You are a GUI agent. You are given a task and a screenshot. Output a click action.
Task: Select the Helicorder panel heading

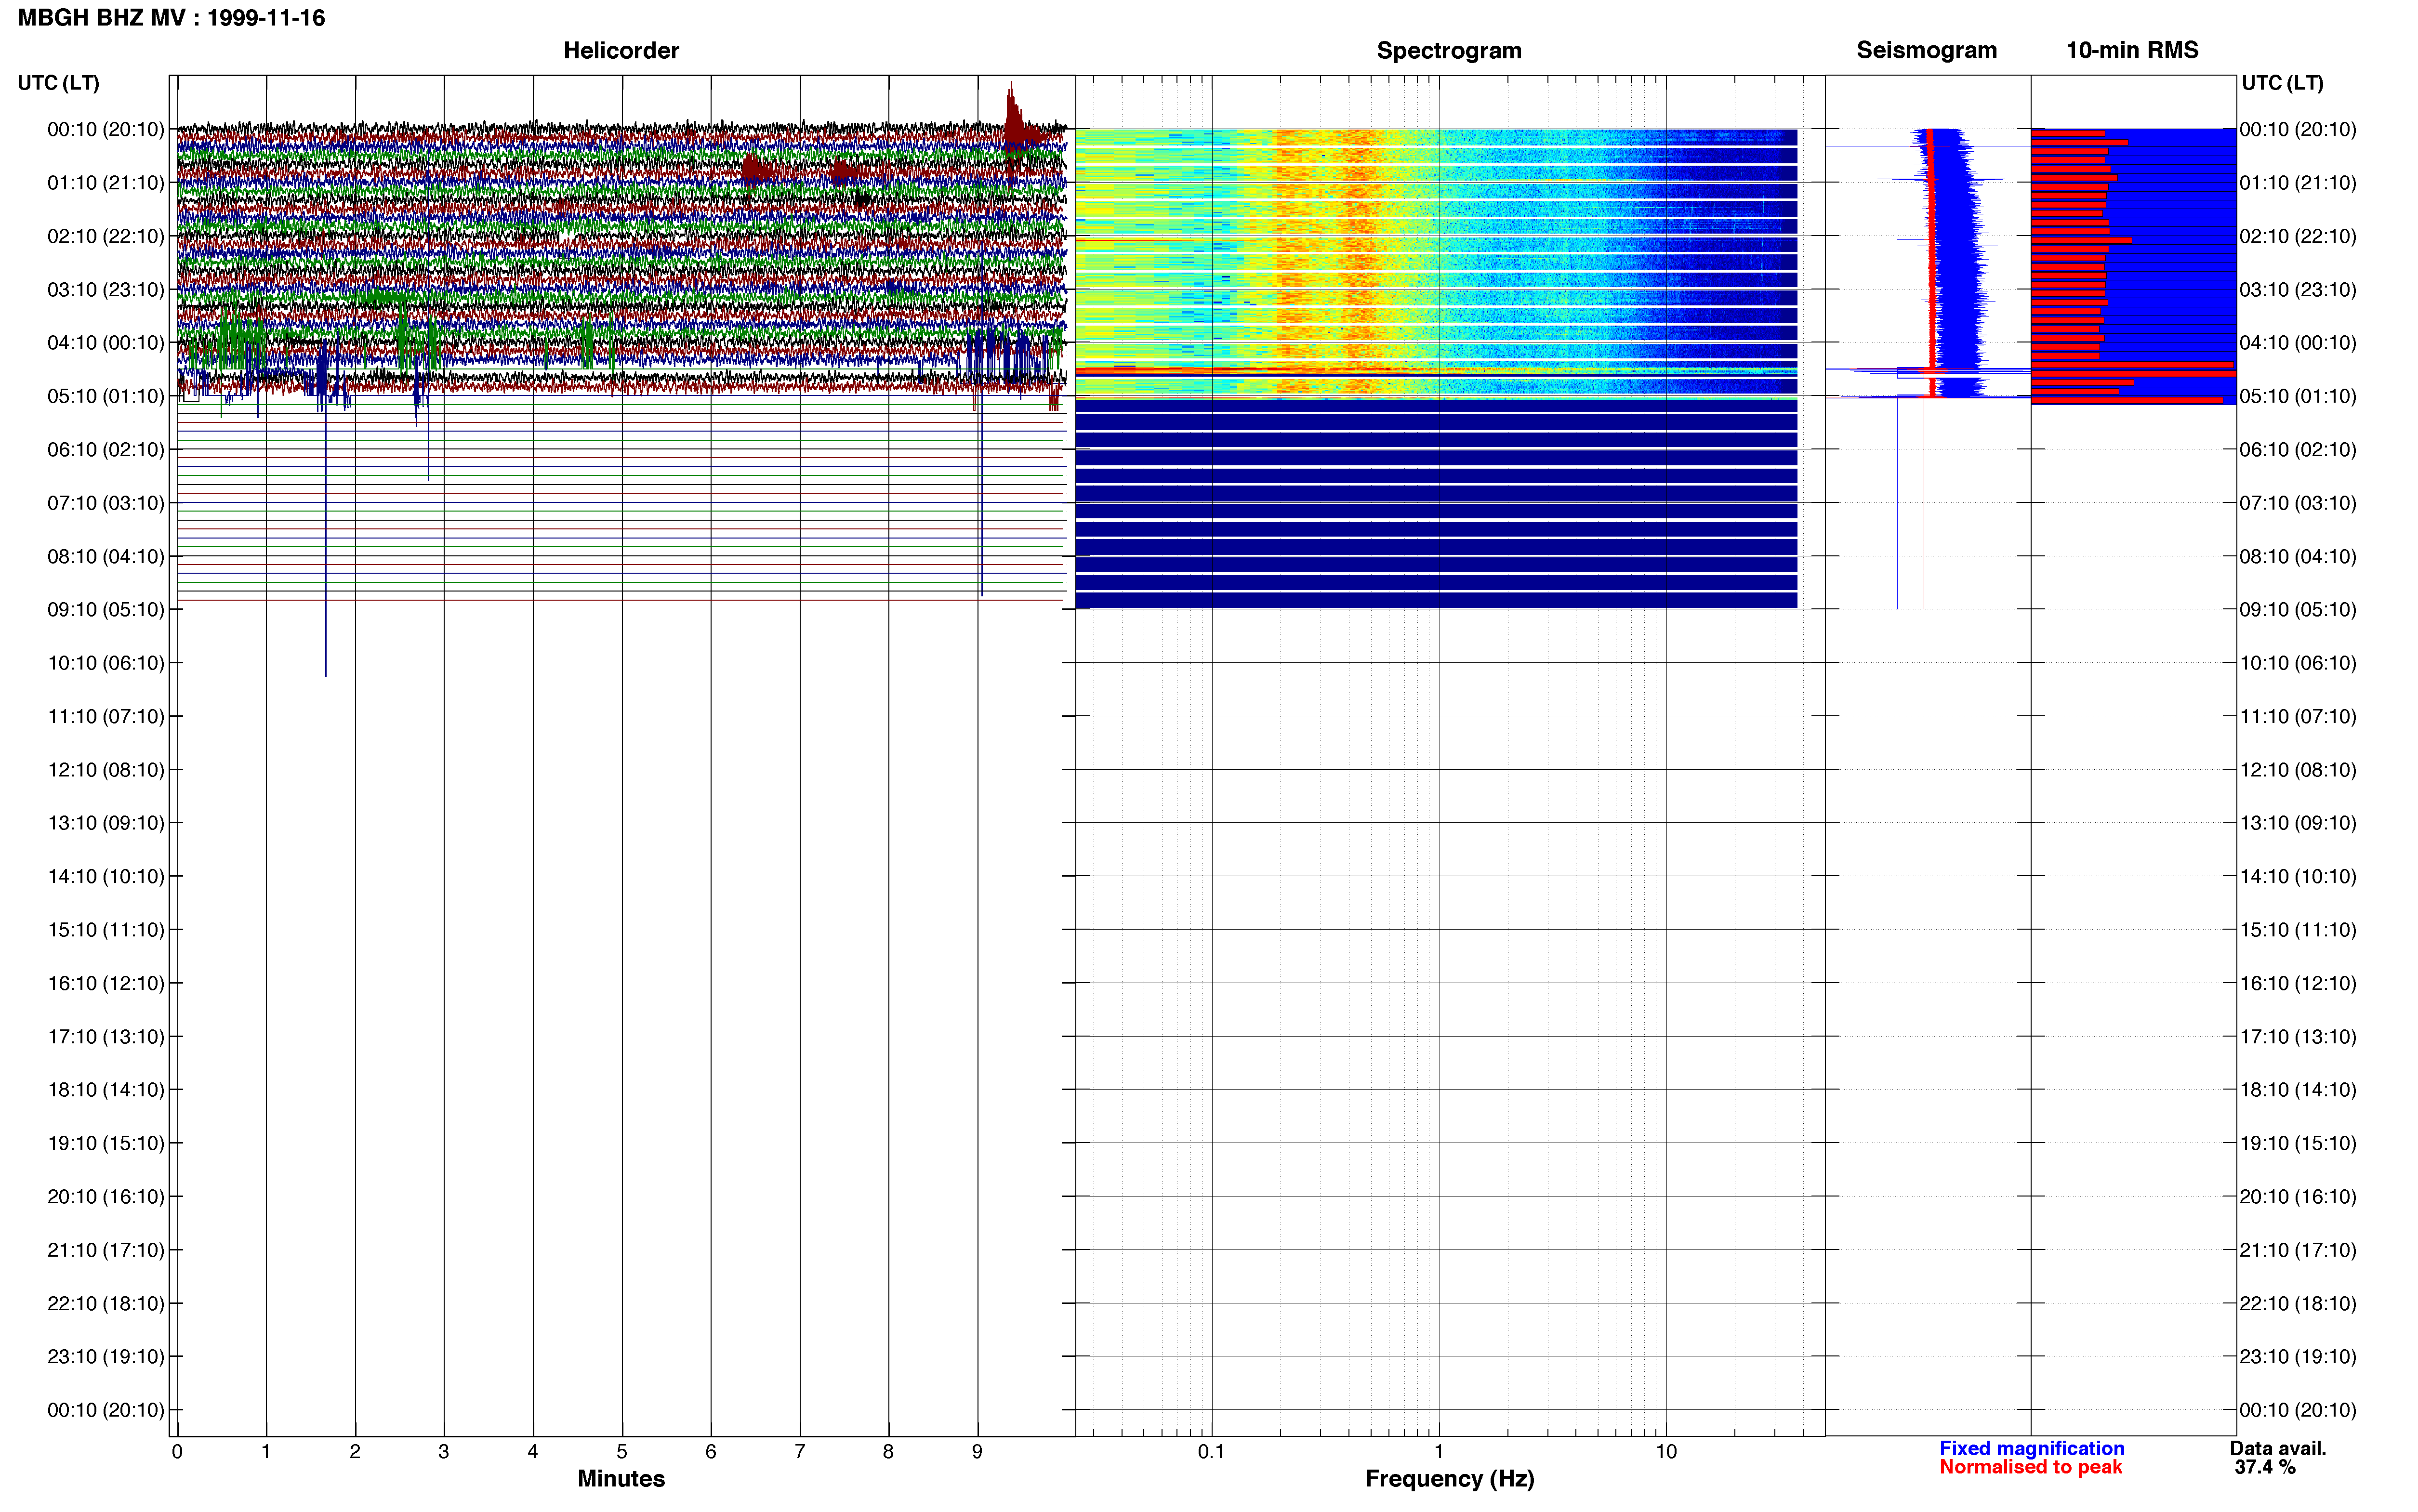click(621, 50)
